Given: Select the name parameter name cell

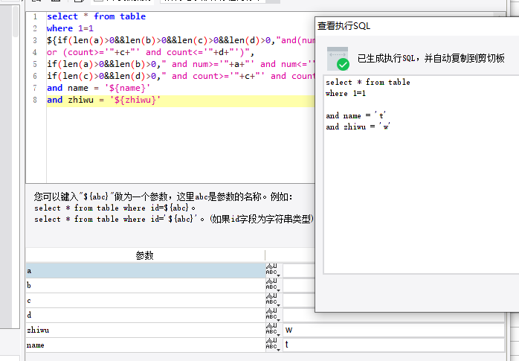Looking at the screenshot, I should point(146,345).
